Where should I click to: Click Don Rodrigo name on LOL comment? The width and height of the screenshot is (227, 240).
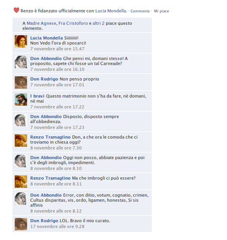tap(44, 221)
